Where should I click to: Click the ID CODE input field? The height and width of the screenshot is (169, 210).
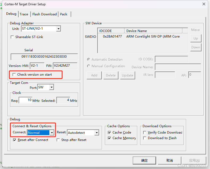[x=171, y=59]
